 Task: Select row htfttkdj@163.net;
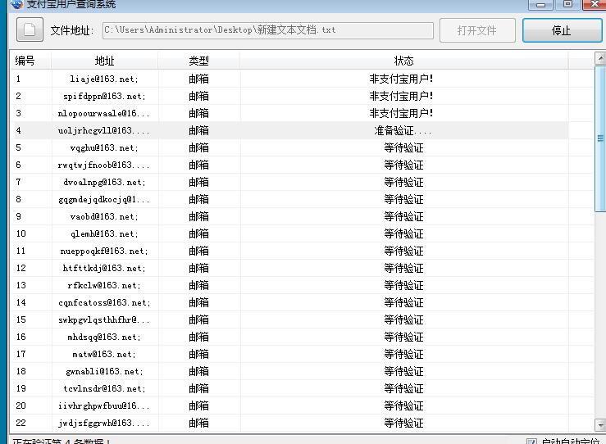tap(289, 268)
